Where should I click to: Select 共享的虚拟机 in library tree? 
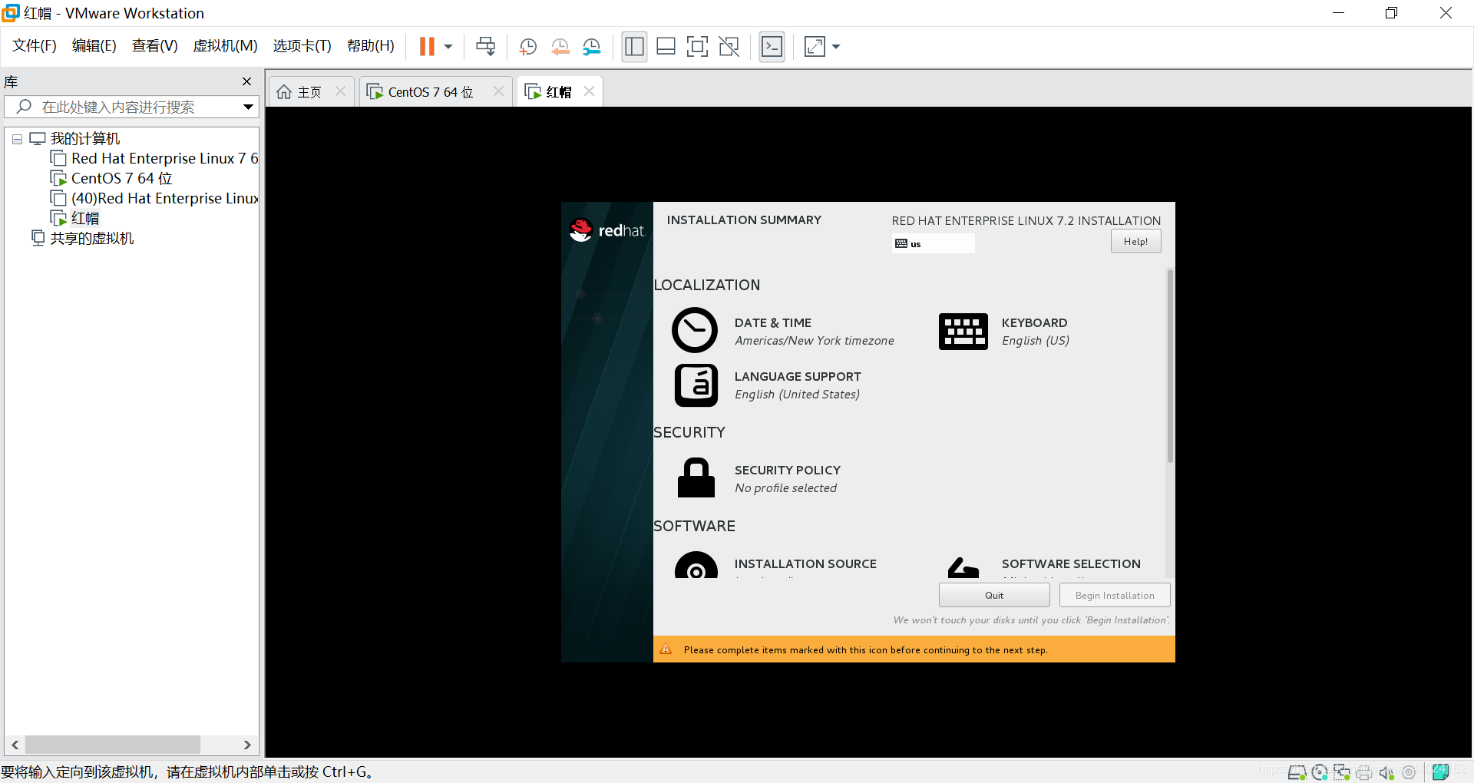(x=83, y=238)
